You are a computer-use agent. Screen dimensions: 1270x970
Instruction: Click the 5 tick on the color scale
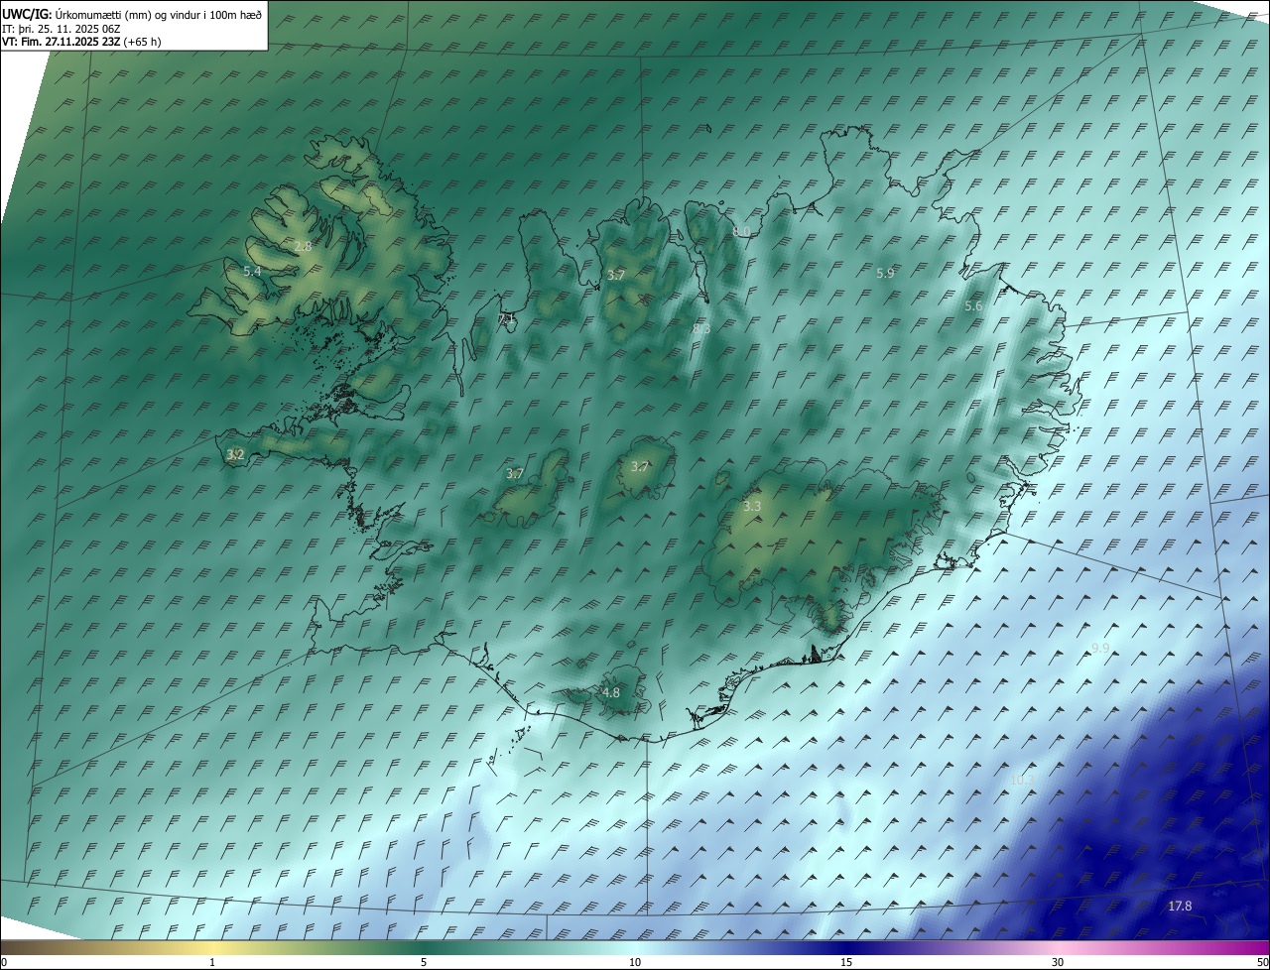click(x=424, y=962)
